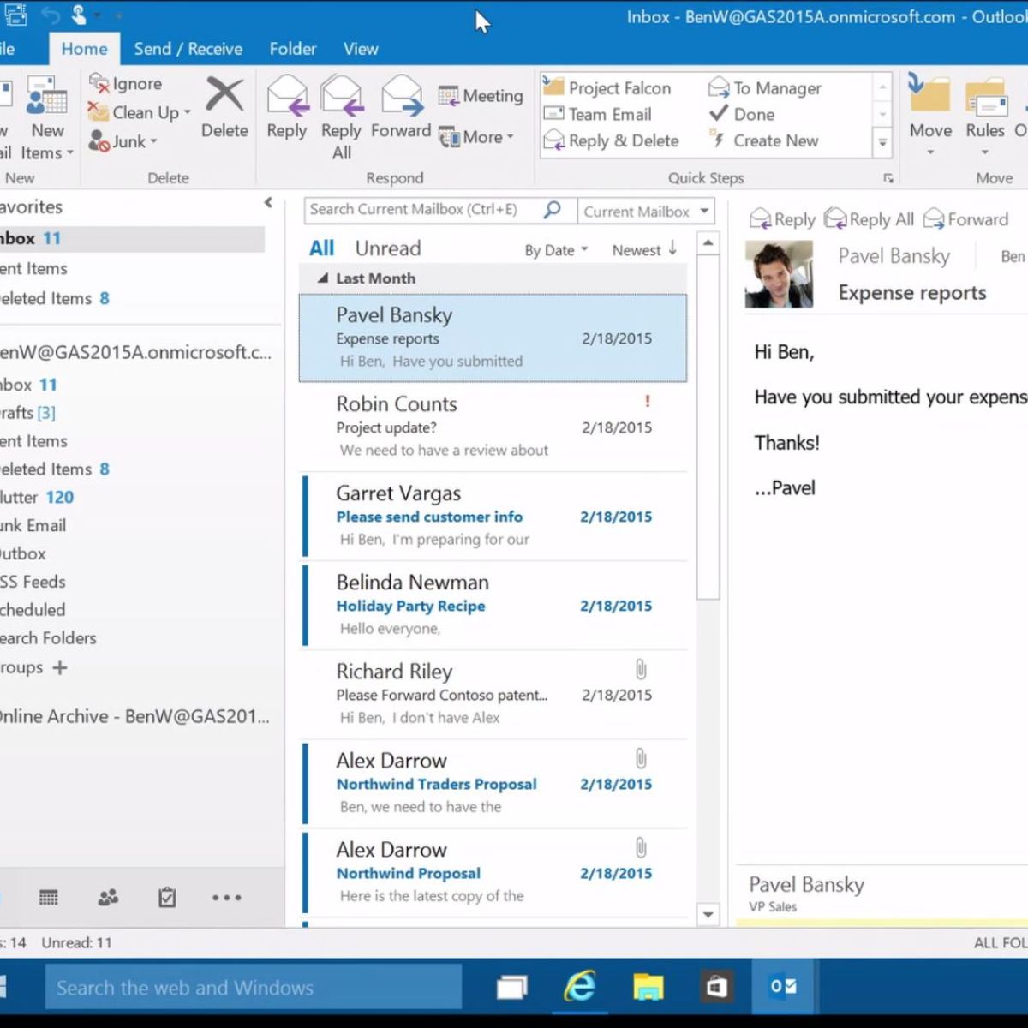Collapse the Last Month group
Viewport: 1028px width, 1028px height.
(323, 278)
